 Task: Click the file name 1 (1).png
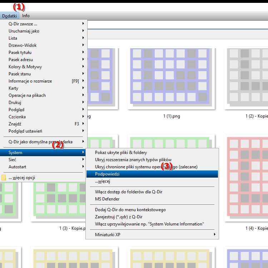[x=172, y=116]
